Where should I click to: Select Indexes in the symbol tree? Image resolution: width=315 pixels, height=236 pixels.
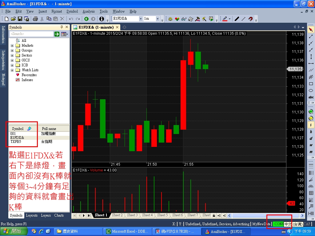pos(27,80)
